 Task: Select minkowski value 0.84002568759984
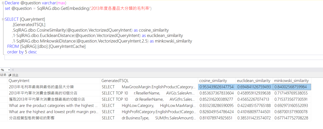pyautogui.click(x=292, y=87)
